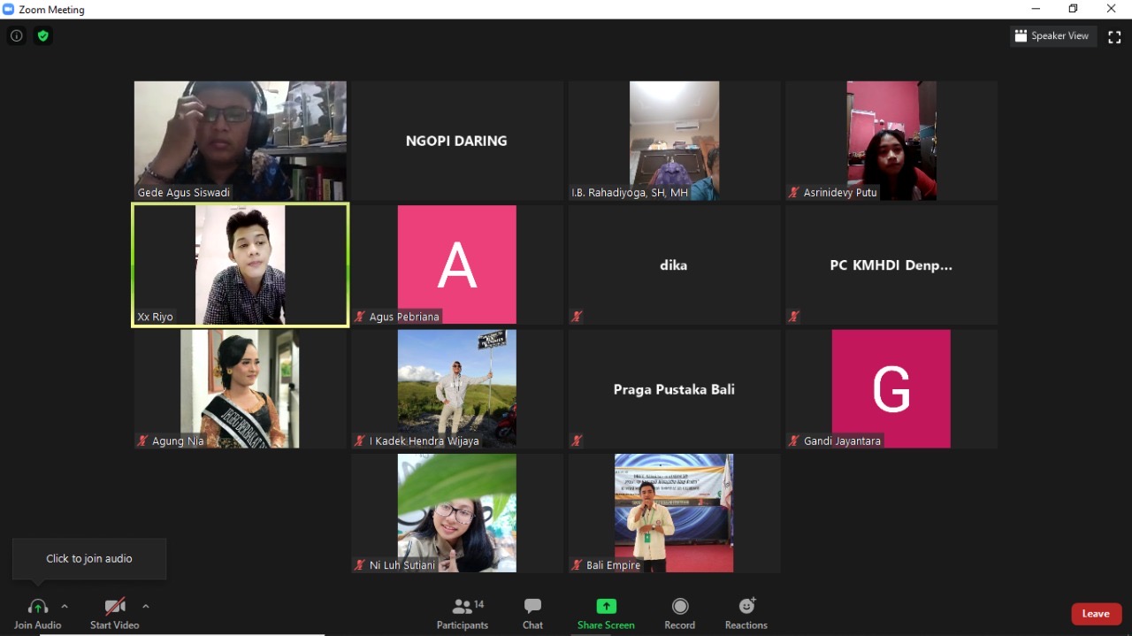Start recording with the Record icon
The width and height of the screenshot is (1132, 636).
pyautogui.click(x=680, y=606)
